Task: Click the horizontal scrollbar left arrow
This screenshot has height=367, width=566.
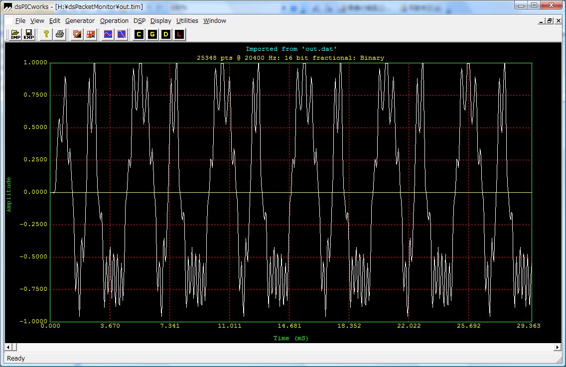Action: (8, 347)
